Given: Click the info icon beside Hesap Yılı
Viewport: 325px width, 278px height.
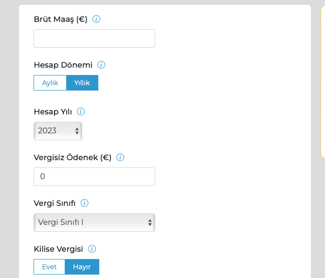Looking at the screenshot, I should (x=81, y=111).
